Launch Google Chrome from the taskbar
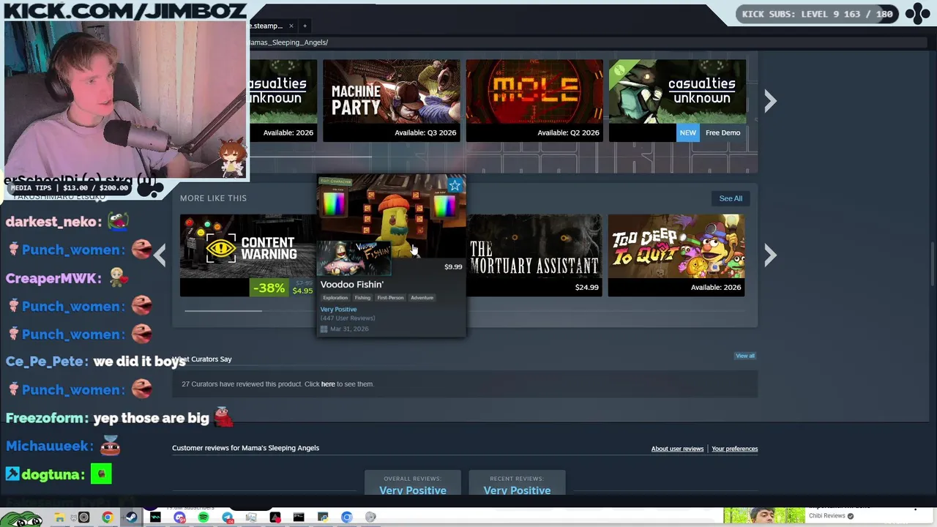The width and height of the screenshot is (937, 527). (x=108, y=517)
